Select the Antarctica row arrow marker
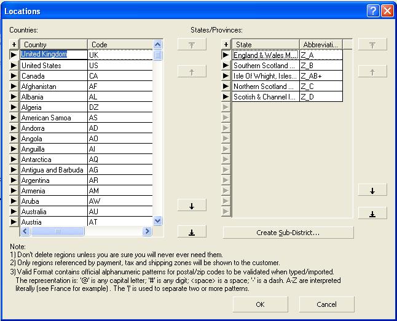 pos(14,159)
